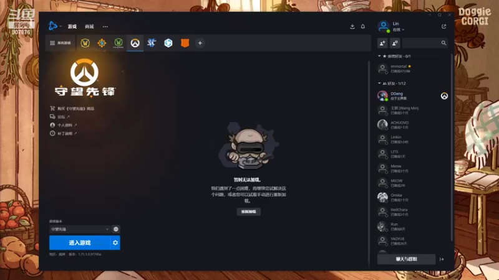Click the main content scrollbar
Viewport: 499px width, 280px height.
click(x=369, y=164)
